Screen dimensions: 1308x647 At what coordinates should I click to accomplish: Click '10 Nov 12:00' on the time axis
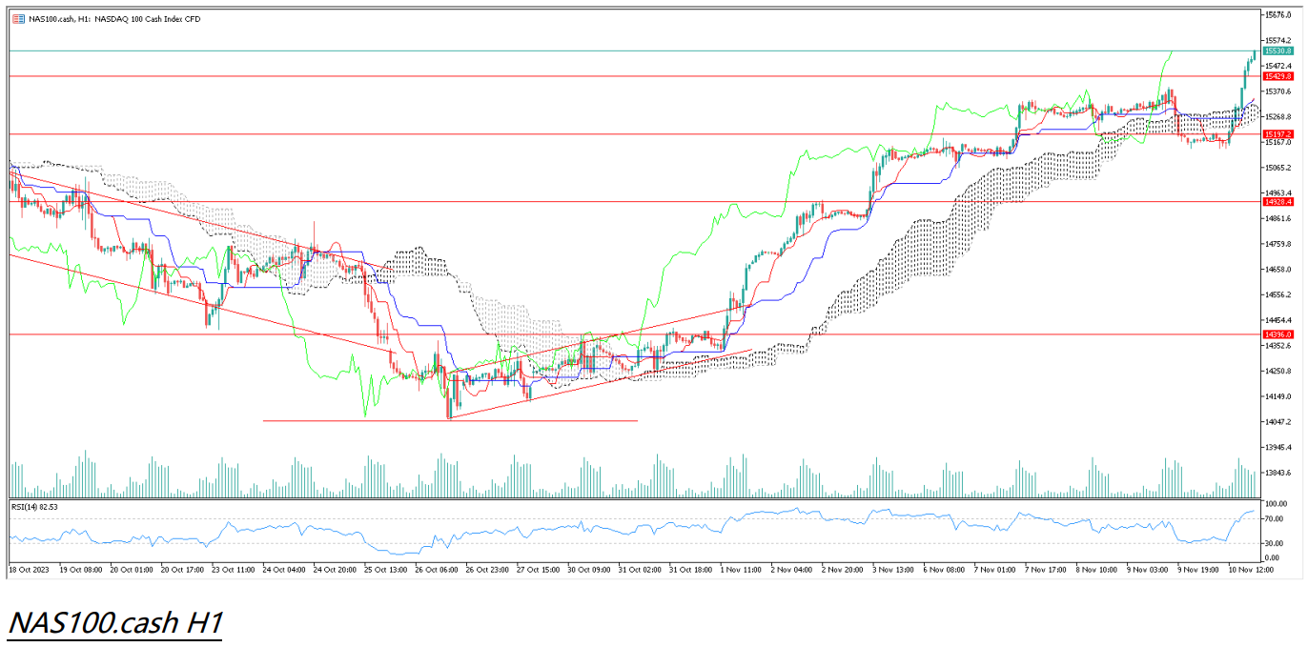pyautogui.click(x=1247, y=569)
